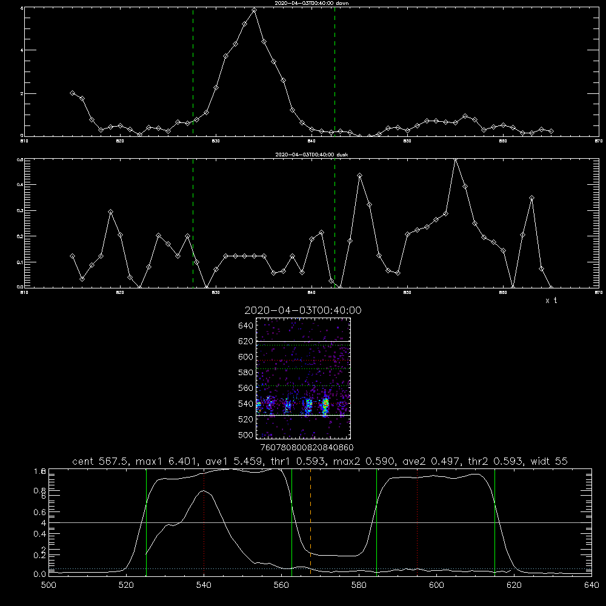Click the '560' y-axis label of the heatmap
The width and height of the screenshot is (606, 606).
pos(246,388)
